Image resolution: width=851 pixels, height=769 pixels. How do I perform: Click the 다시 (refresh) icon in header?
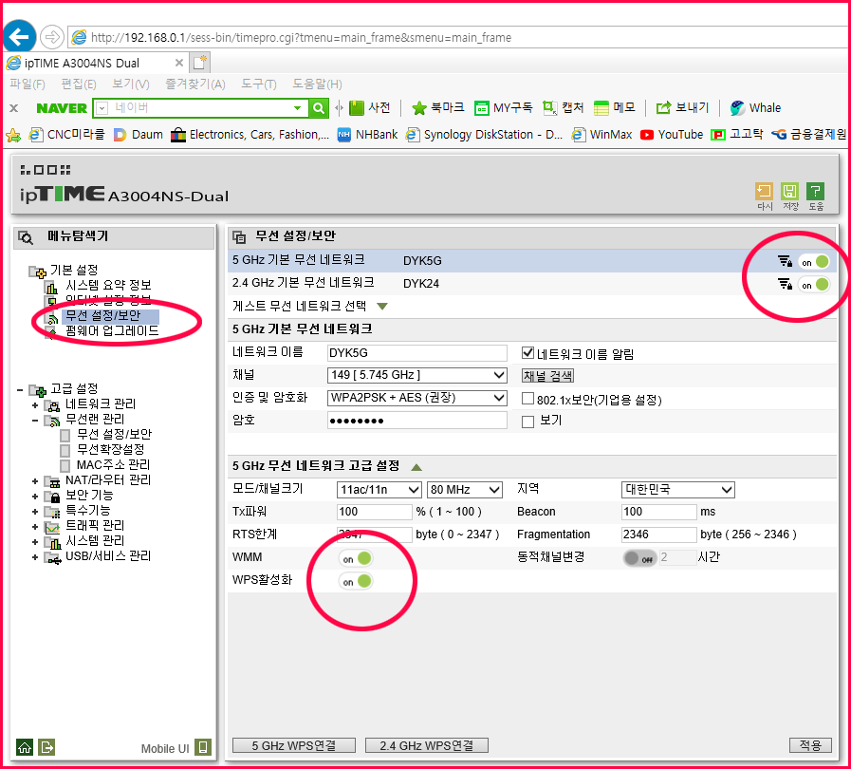[x=764, y=191]
